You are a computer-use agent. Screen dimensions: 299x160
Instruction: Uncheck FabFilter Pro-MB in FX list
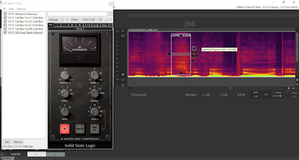[5, 29]
